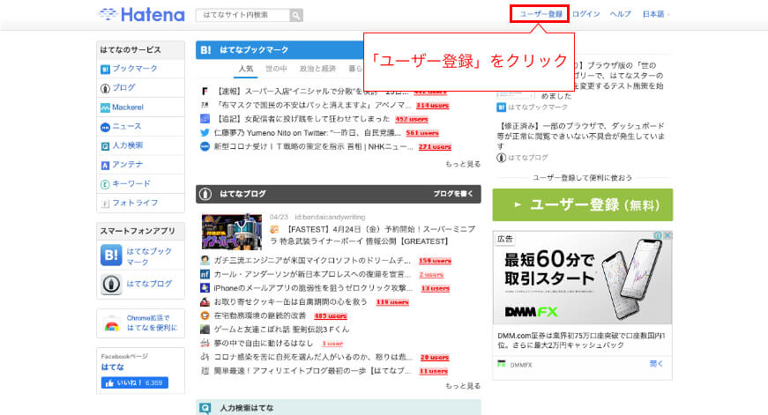The height and width of the screenshot is (415, 768).
Task: Click the Chrome extension icon
Action: tap(112, 324)
